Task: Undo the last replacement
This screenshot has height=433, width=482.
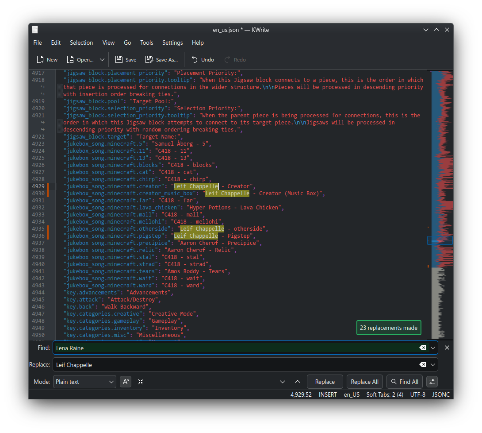Action: [203, 60]
